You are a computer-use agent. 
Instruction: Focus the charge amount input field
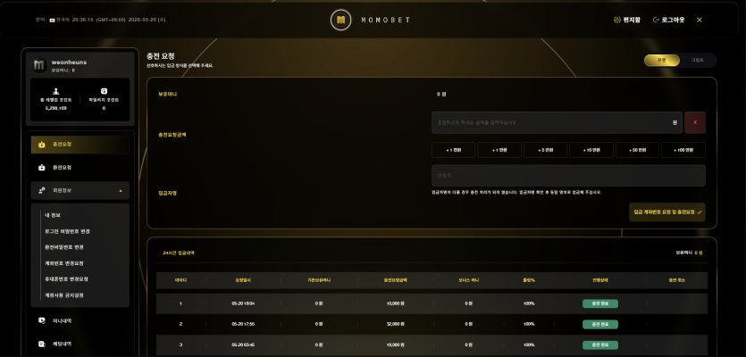(557, 122)
